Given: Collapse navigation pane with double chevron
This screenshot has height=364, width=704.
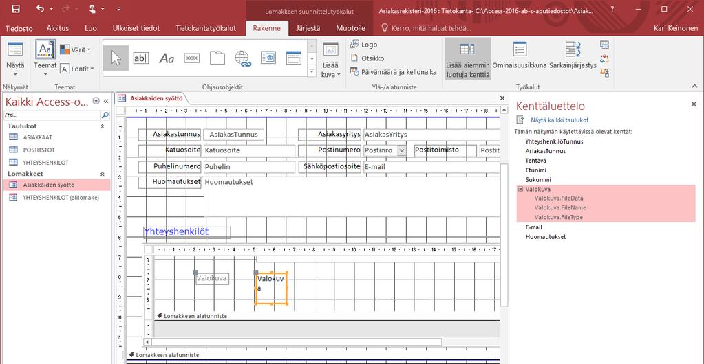Looking at the screenshot, I should click(x=106, y=102).
